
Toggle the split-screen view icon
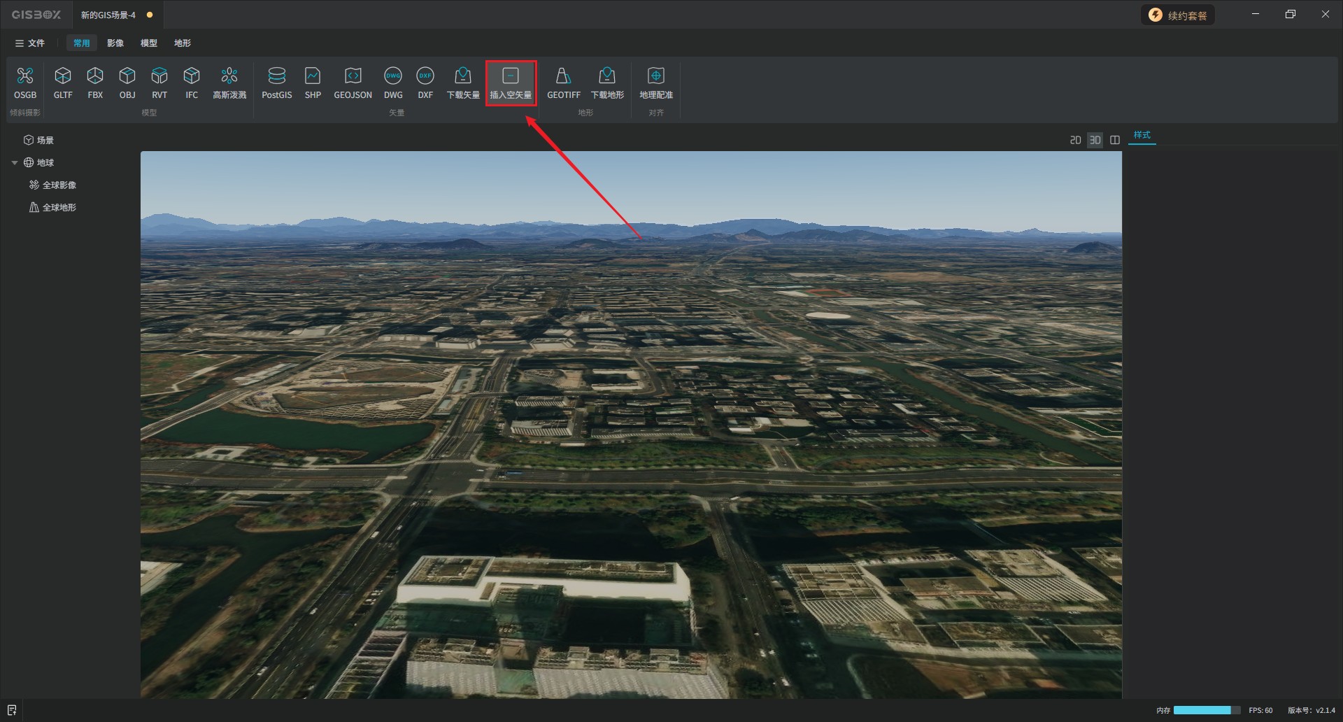click(x=1115, y=141)
